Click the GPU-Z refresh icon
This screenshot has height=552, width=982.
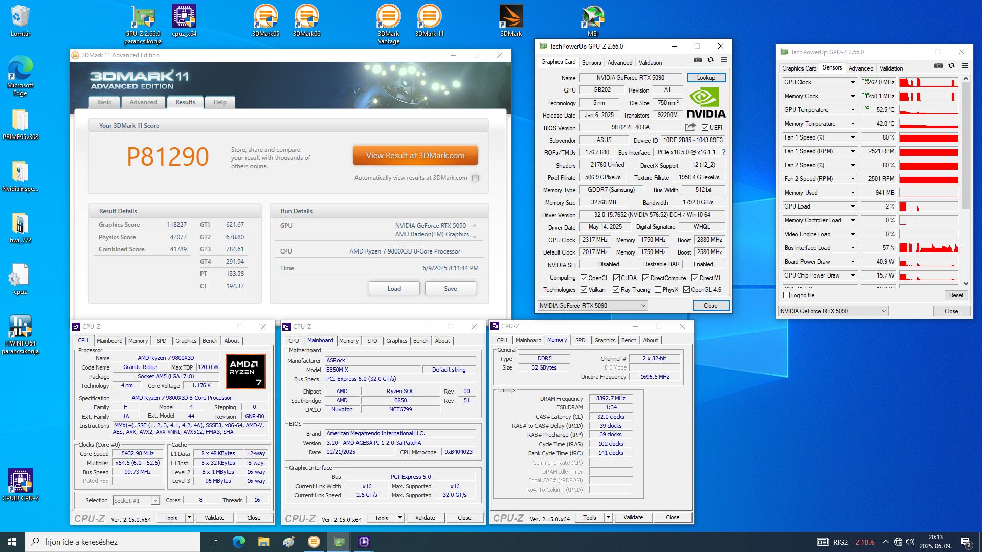710,60
